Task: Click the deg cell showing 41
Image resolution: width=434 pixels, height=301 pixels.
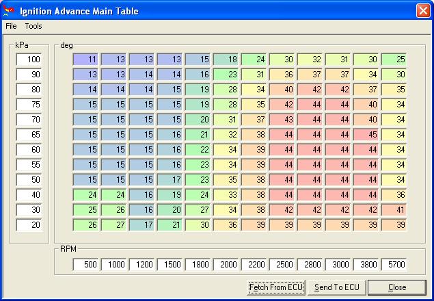Action: coord(394,210)
